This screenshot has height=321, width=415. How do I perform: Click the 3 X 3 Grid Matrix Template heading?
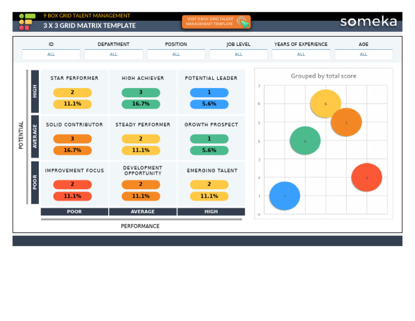tap(90, 26)
